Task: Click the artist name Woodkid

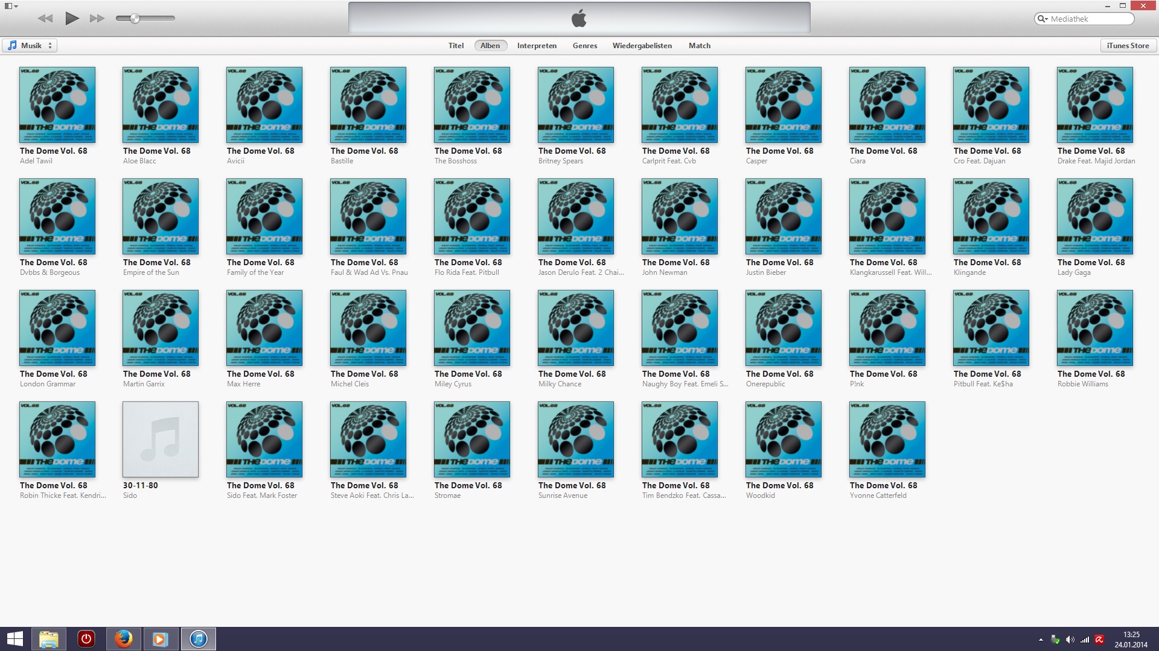Action: 760,495
